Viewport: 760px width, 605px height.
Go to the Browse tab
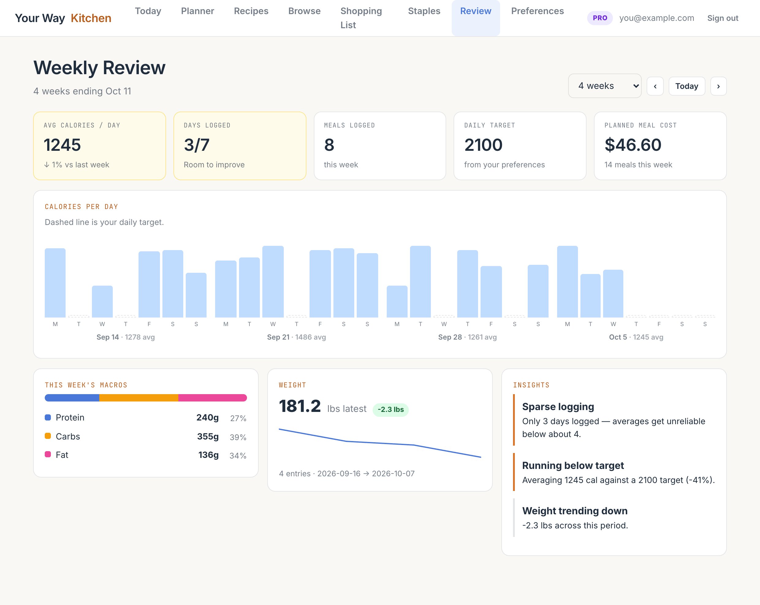point(304,11)
